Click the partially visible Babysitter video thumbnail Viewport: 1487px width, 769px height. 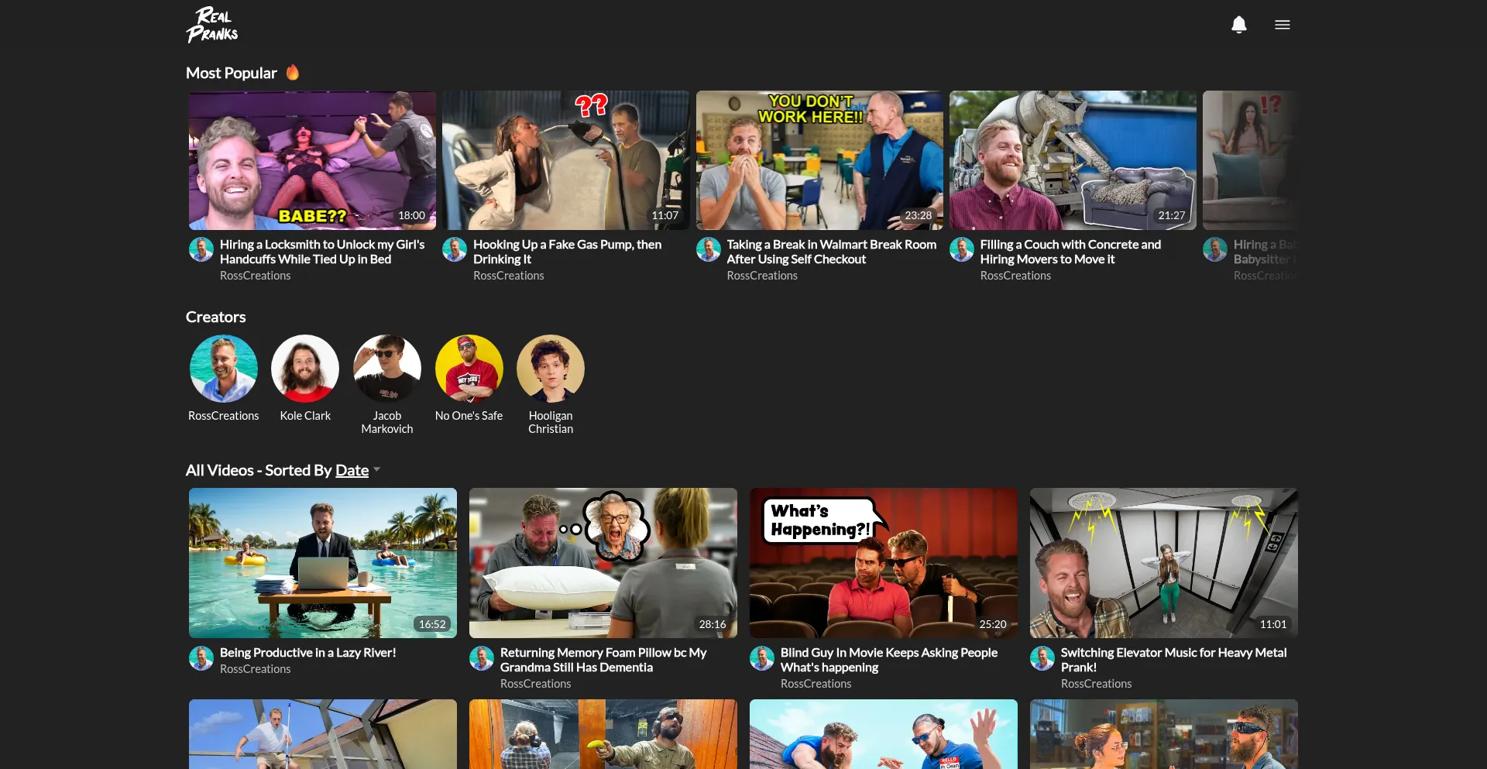point(1249,160)
